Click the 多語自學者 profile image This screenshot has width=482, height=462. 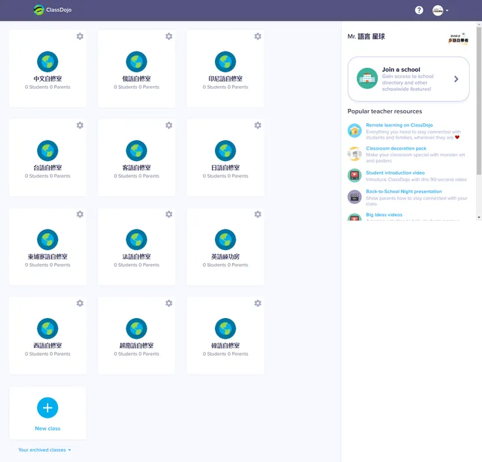click(458, 38)
